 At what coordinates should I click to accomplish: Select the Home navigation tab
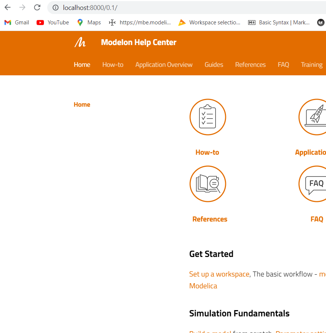pyautogui.click(x=82, y=65)
